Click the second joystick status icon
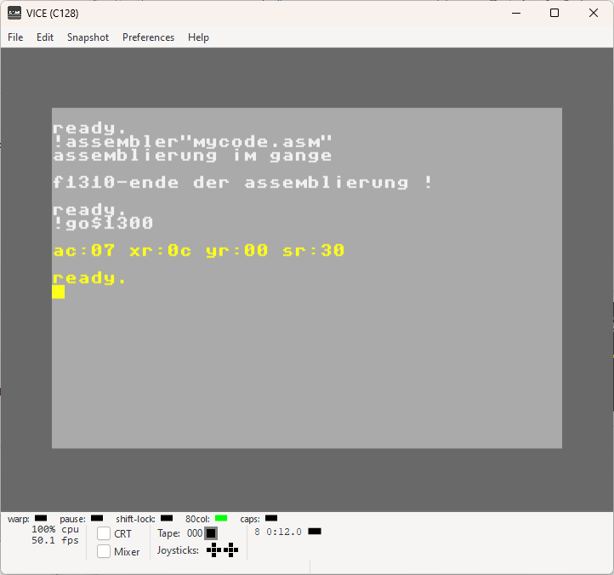 pyautogui.click(x=230, y=550)
